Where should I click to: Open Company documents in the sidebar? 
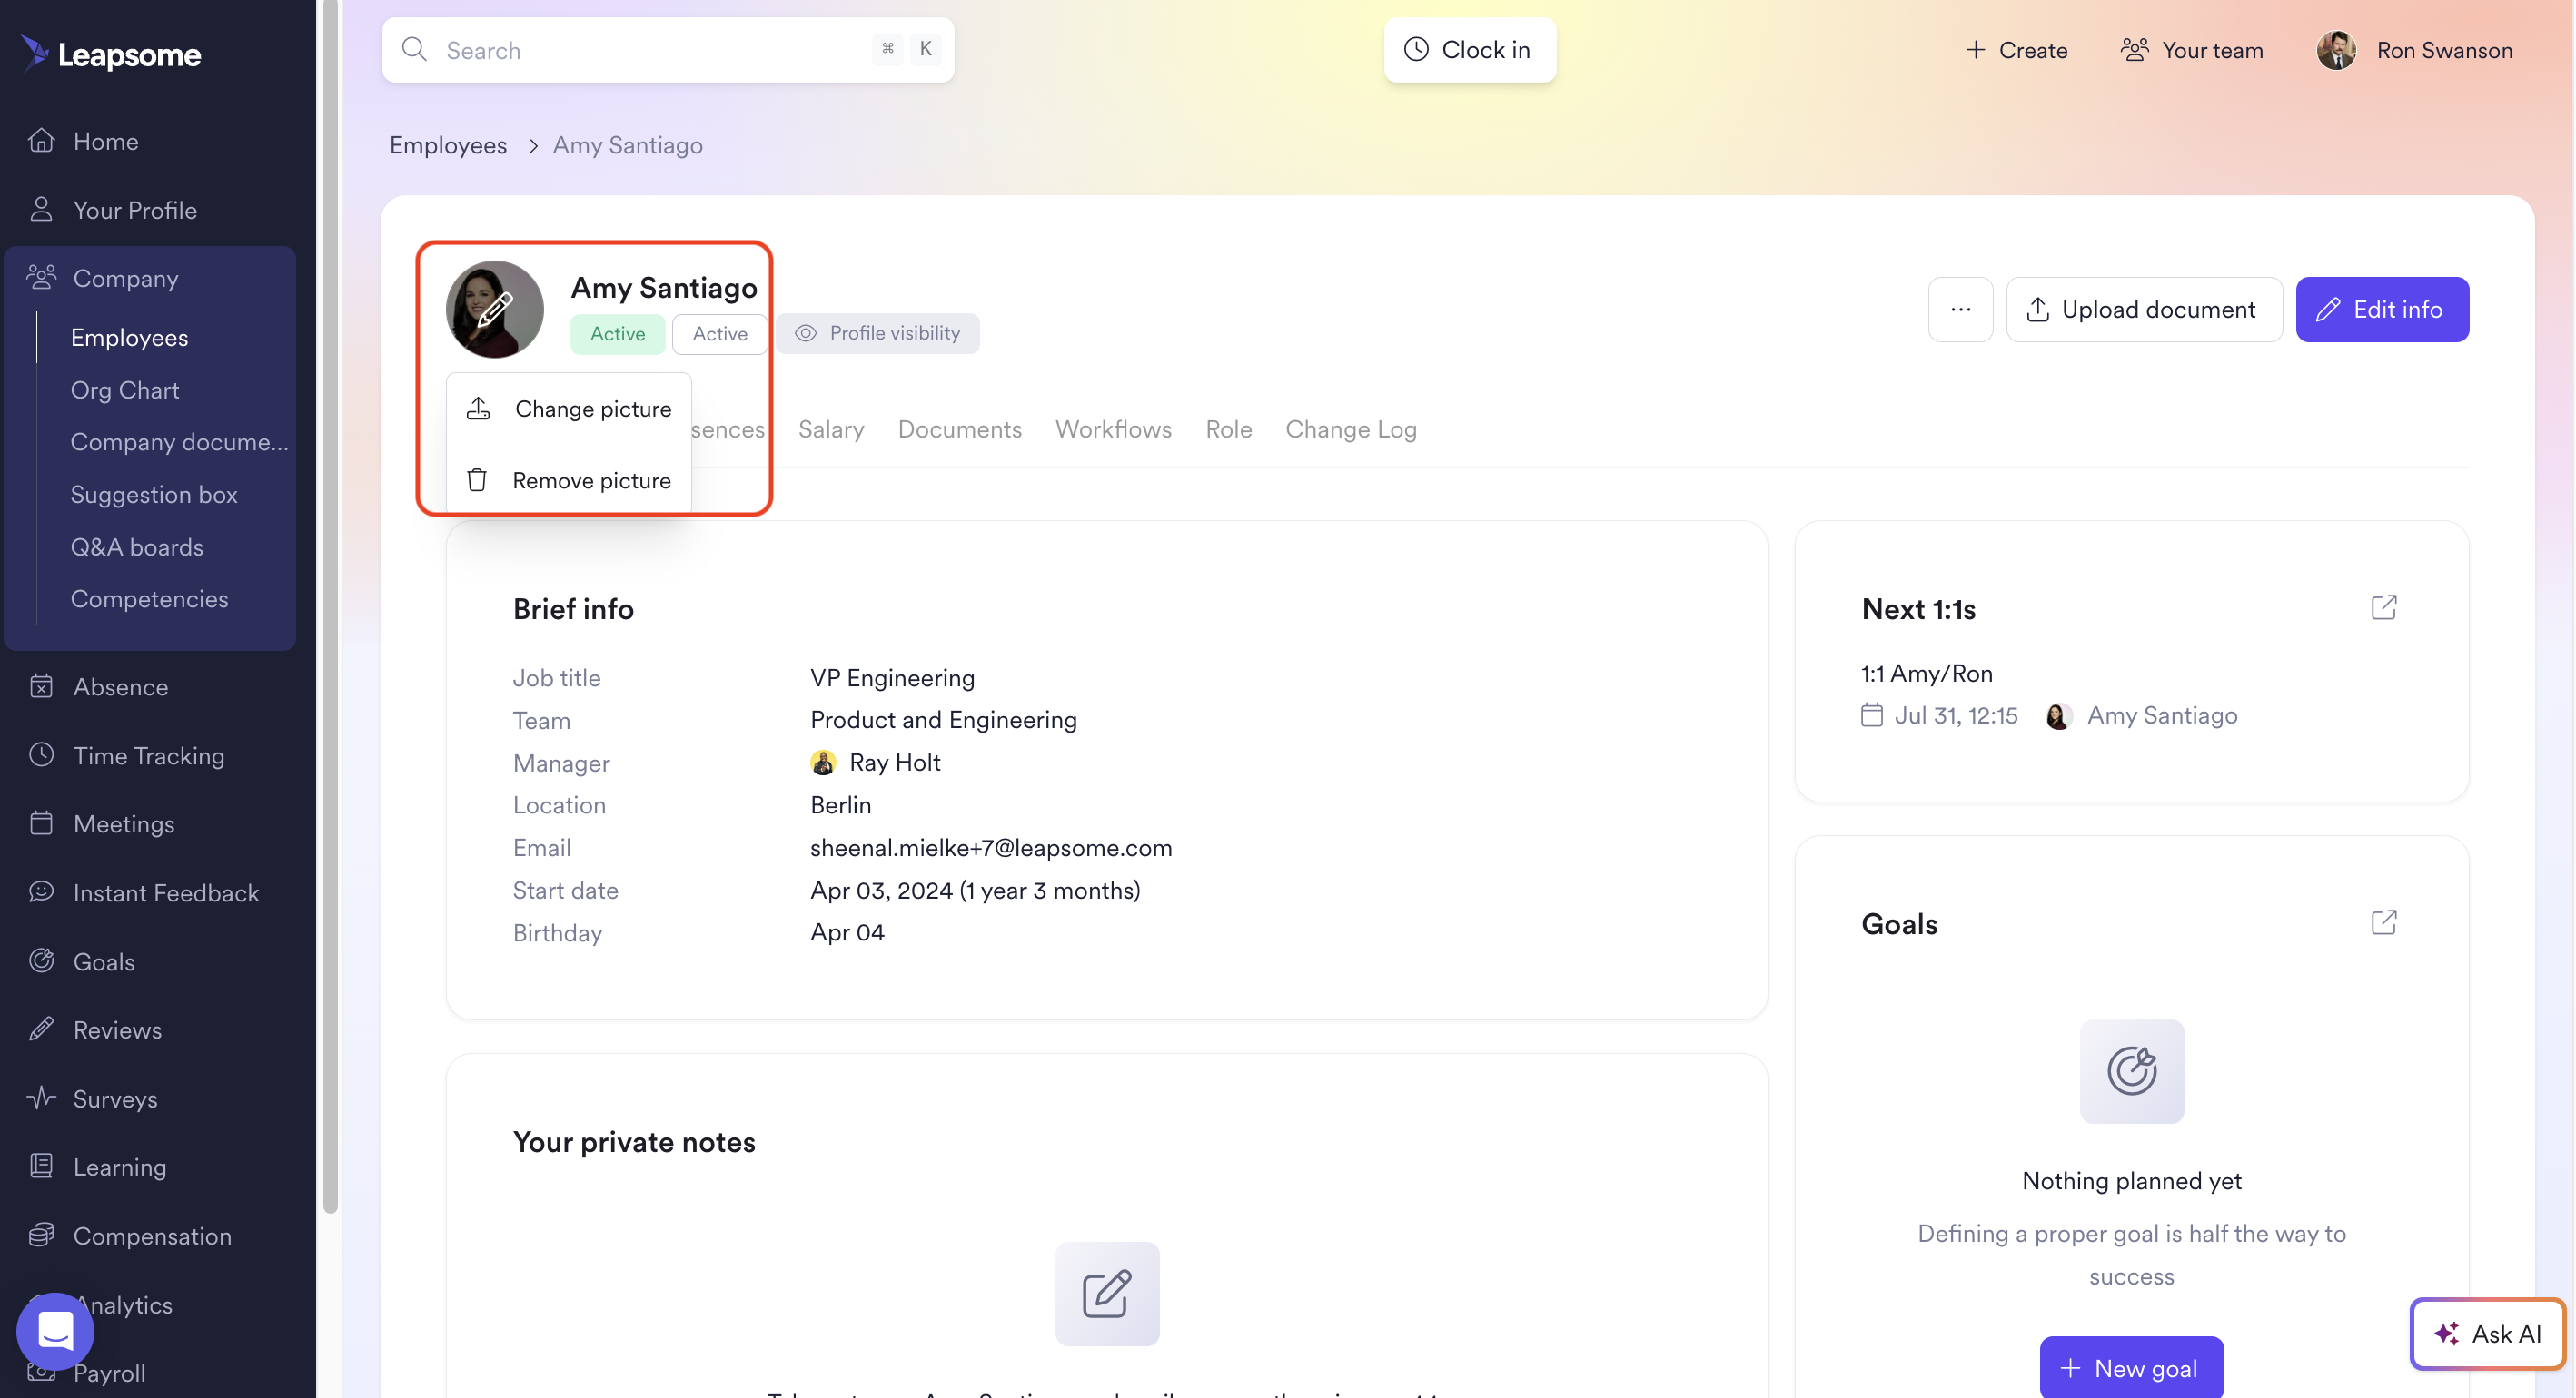point(179,442)
